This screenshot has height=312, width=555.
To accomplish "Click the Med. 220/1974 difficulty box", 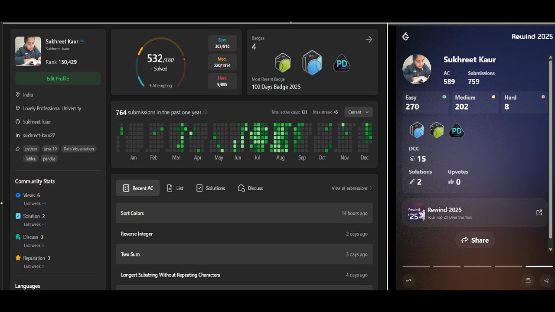I will 222,62.
